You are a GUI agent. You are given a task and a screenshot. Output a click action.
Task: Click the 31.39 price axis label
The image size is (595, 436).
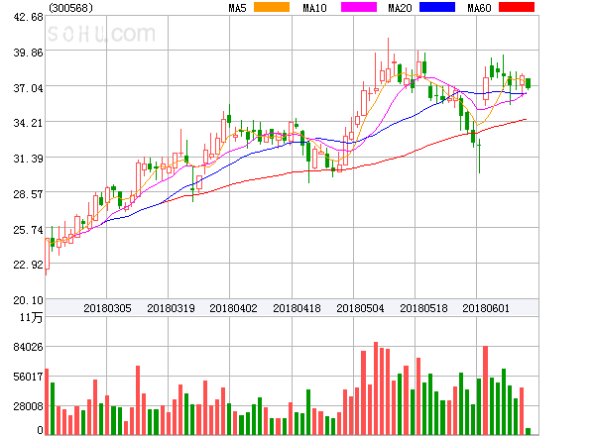[x=28, y=159]
